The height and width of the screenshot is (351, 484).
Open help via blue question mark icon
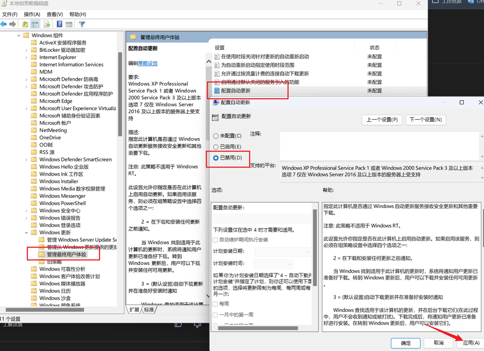(x=60, y=24)
